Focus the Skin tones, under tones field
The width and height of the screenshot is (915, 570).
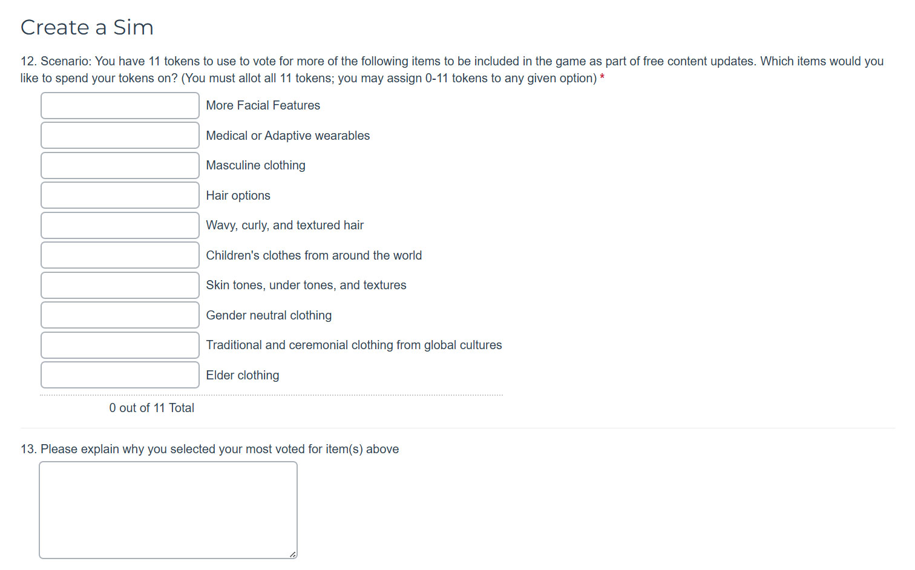(120, 285)
